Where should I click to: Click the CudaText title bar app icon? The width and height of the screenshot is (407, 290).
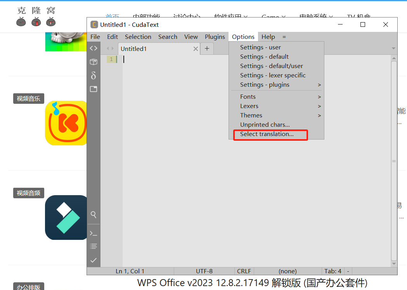coord(94,25)
